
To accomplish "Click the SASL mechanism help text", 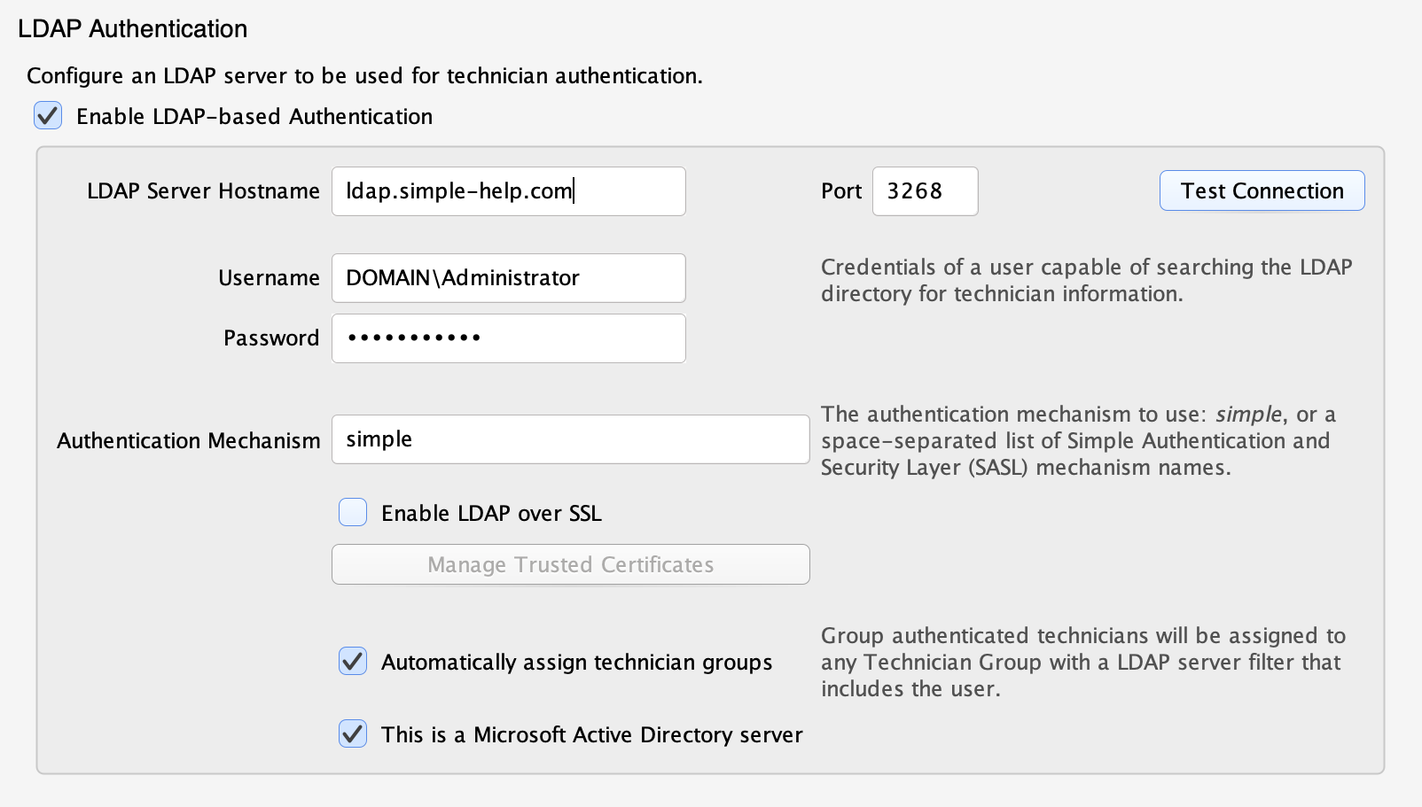I will click(x=1075, y=440).
